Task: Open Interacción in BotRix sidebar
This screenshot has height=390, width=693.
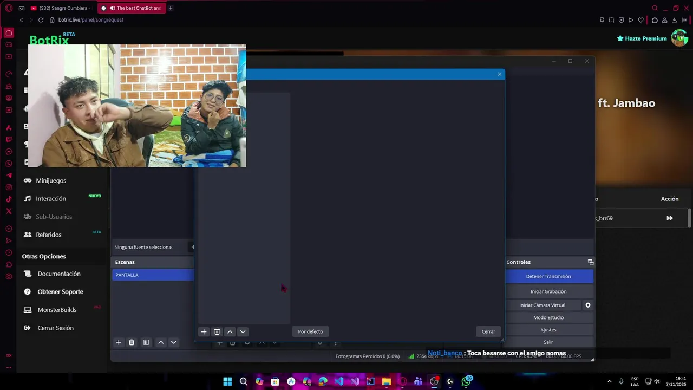Action: point(51,198)
